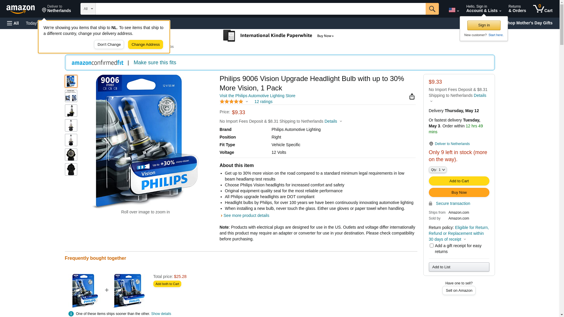Click the search magnifier button
Image resolution: width=564 pixels, height=317 pixels.
432,9
